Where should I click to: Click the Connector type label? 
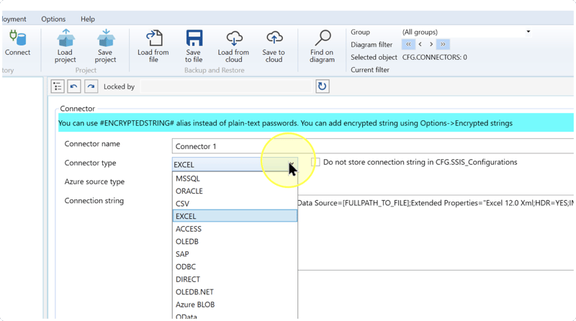click(x=90, y=163)
